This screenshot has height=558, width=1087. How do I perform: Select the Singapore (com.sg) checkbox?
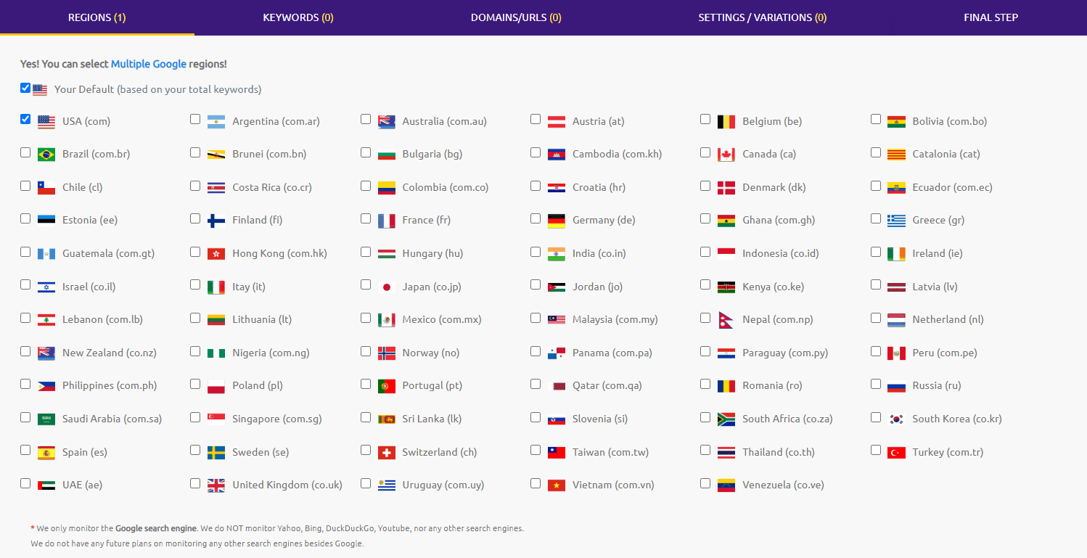pos(195,417)
